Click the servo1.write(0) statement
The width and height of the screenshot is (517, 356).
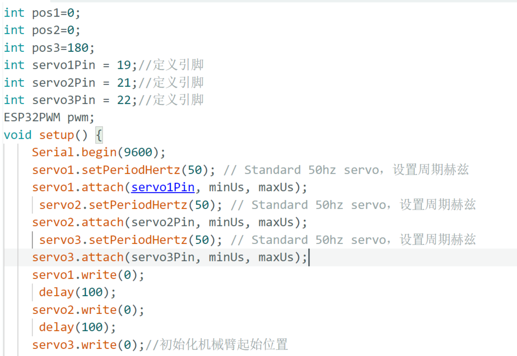[x=88, y=275]
